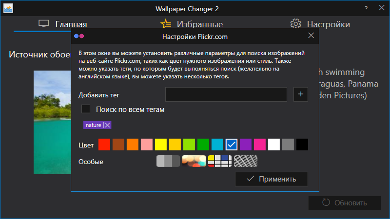Click the Обновить button in main window
The width and height of the screenshot is (390, 219).
(x=345, y=203)
